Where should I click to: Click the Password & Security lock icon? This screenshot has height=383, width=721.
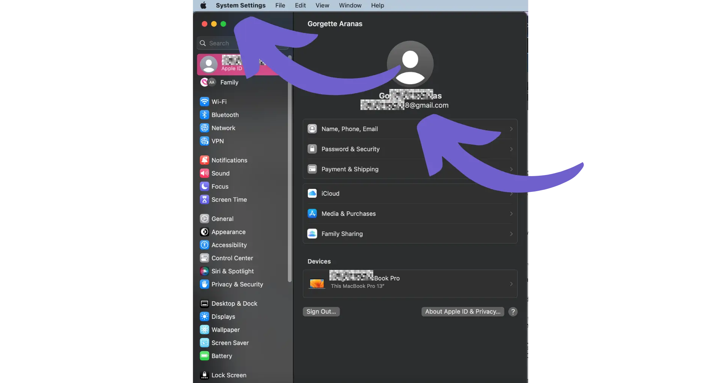[x=312, y=149]
